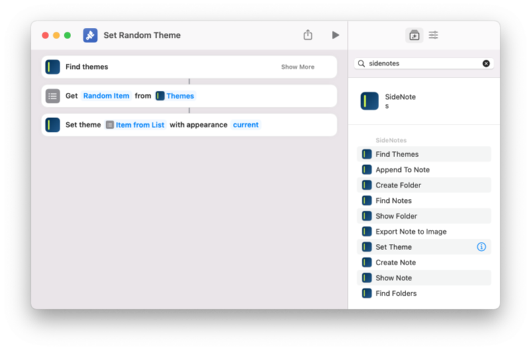Click the list icon in Get Item action
This screenshot has width=531, height=350.
(53, 96)
